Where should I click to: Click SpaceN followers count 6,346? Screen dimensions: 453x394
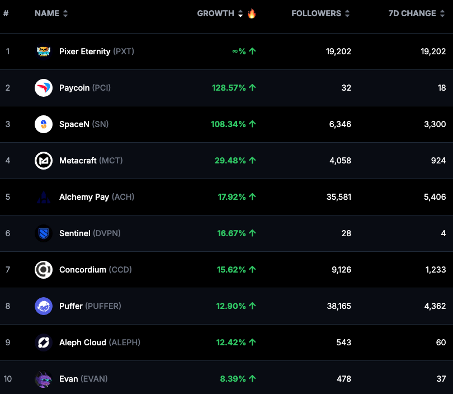[340, 124]
